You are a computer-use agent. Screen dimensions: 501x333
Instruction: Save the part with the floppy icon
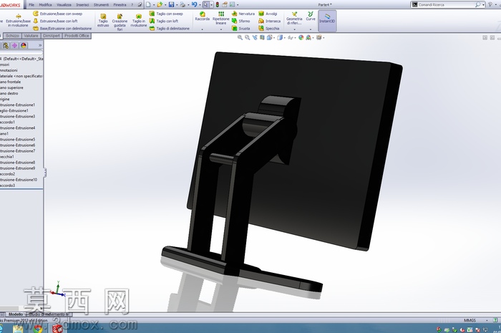pyautogui.click(x=171, y=4)
